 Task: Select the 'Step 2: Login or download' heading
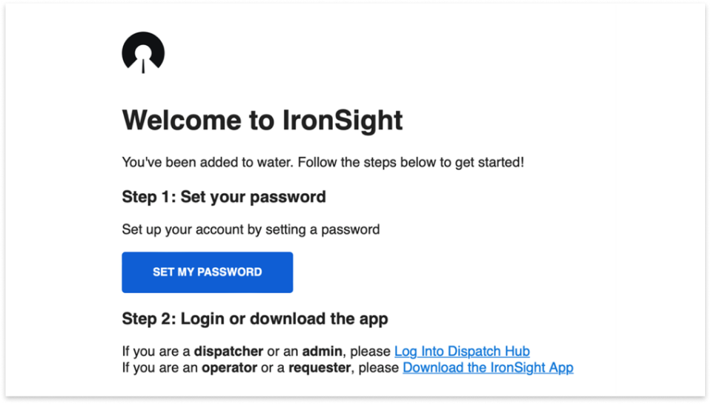tap(255, 319)
